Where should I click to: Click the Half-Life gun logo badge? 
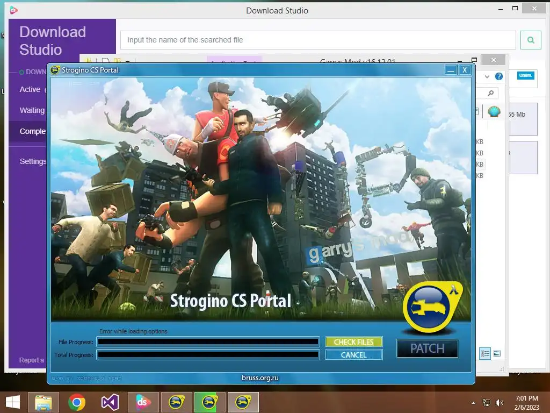pyautogui.click(x=433, y=307)
